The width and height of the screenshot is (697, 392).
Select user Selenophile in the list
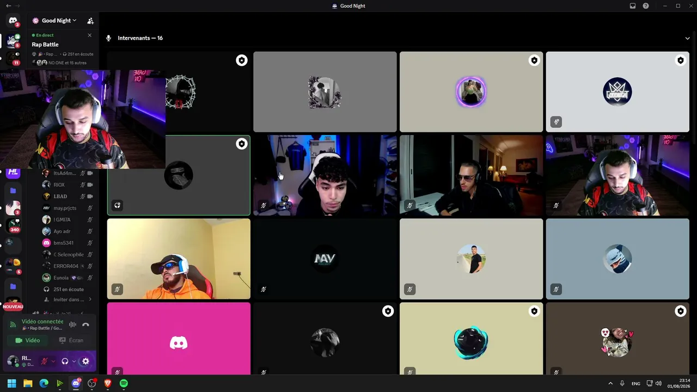68,254
